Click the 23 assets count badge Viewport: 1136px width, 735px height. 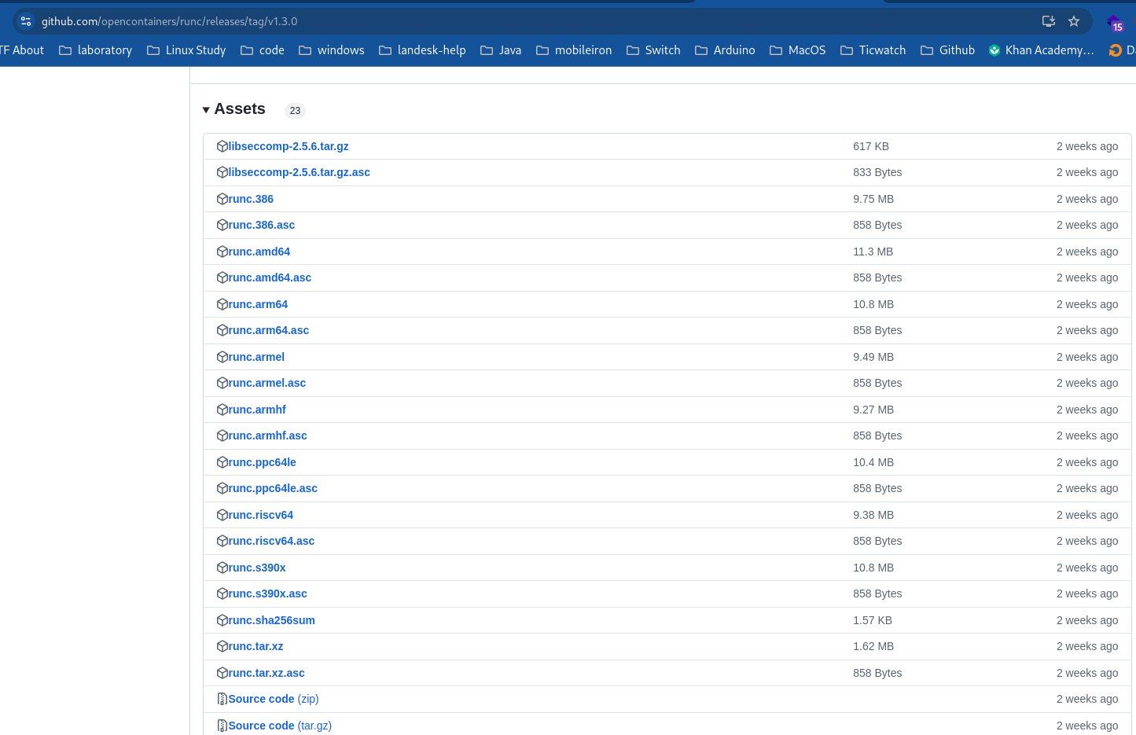point(295,111)
